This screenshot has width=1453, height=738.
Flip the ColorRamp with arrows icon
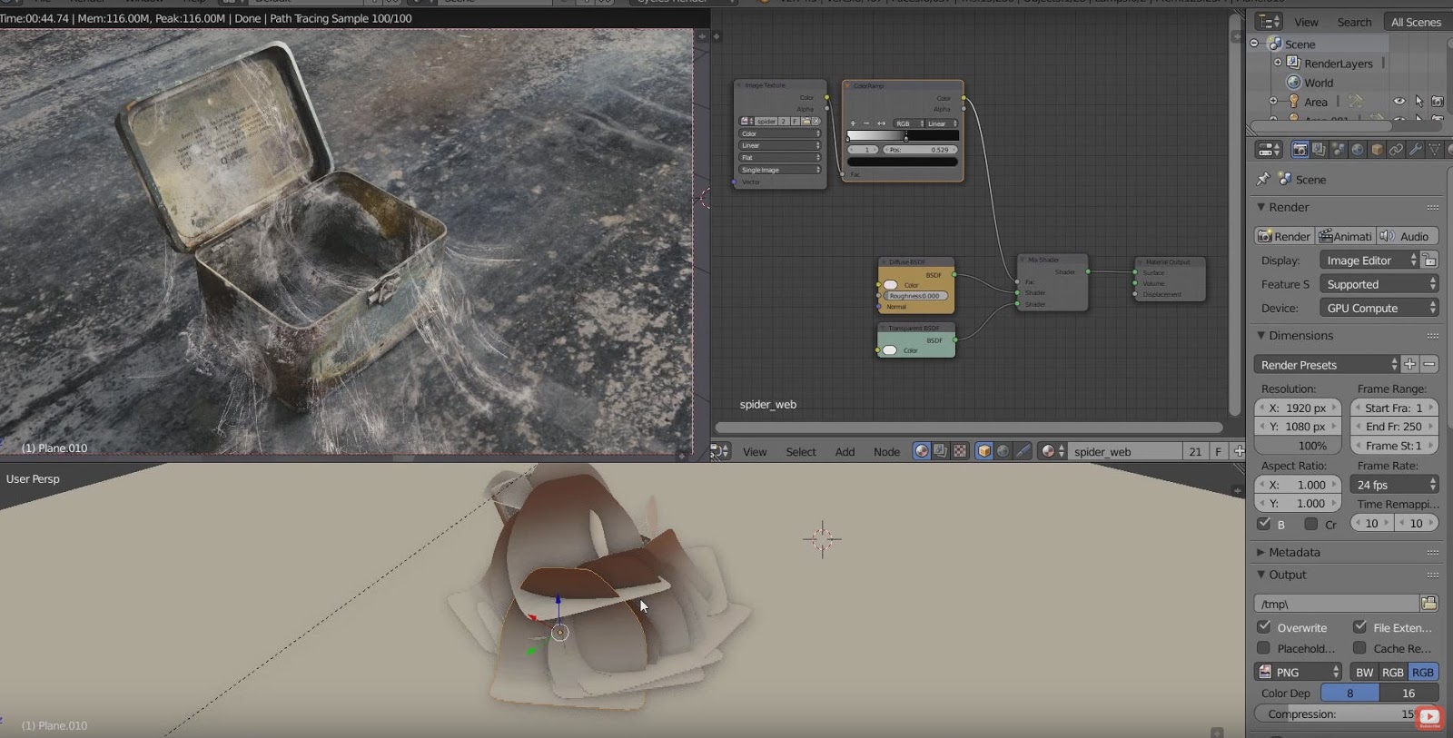tap(881, 123)
